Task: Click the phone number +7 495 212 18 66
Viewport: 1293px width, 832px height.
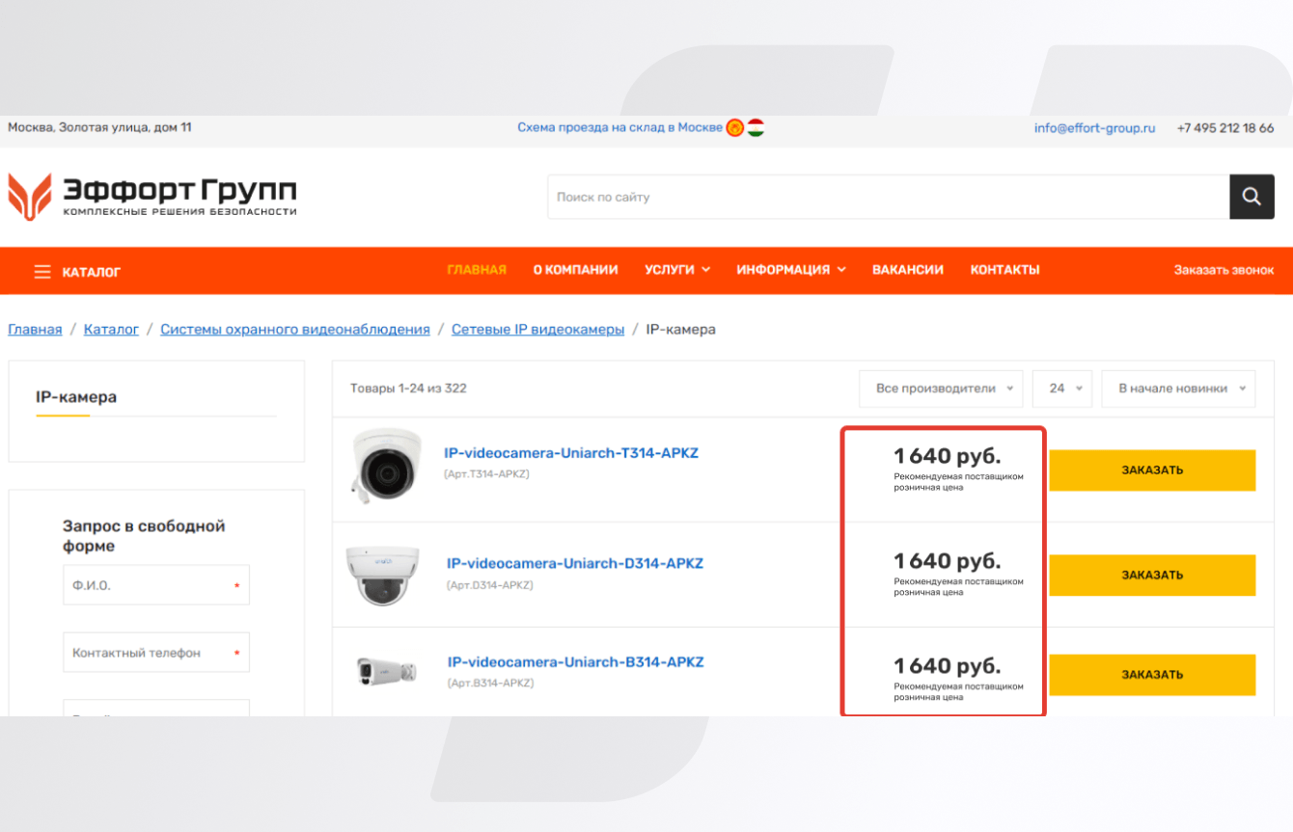Action: coord(1225,127)
